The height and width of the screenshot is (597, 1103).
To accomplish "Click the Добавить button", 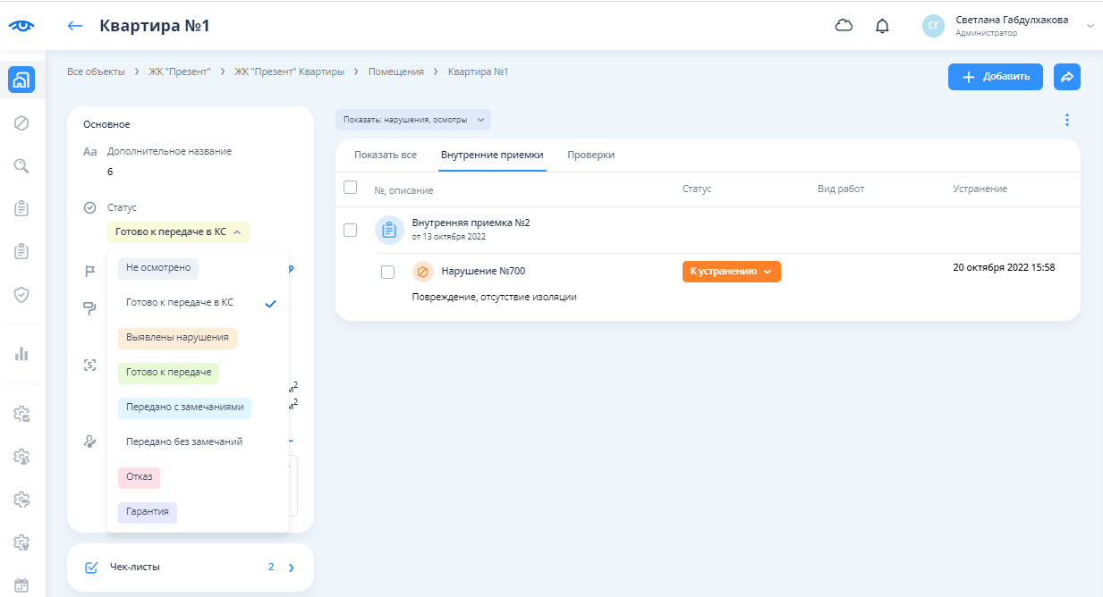I will pyautogui.click(x=995, y=77).
